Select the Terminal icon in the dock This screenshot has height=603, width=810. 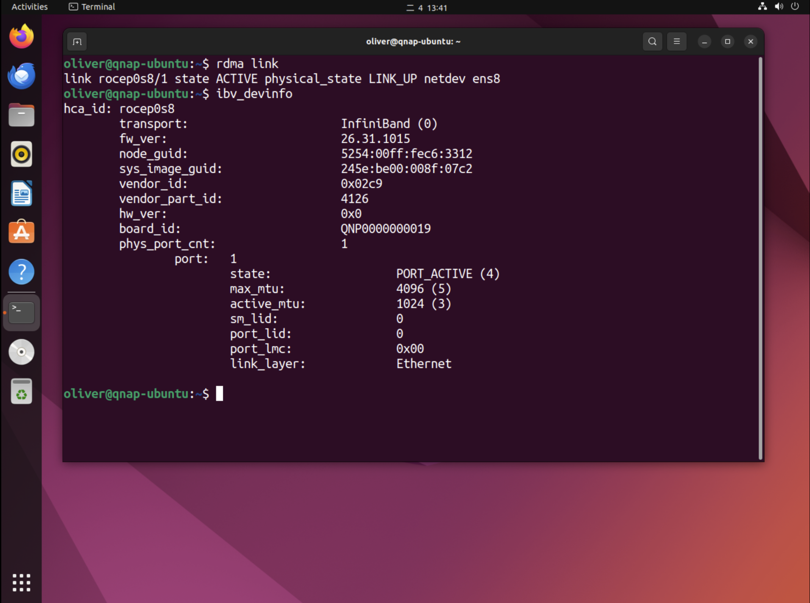21,313
